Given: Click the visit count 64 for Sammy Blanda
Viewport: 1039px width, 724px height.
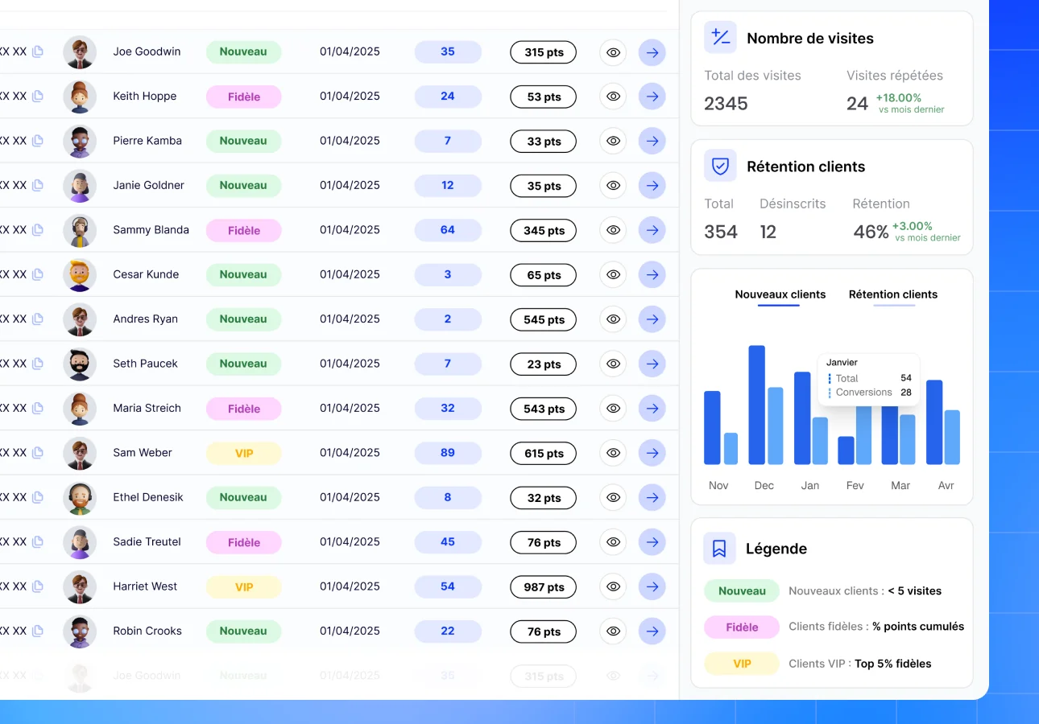Looking at the screenshot, I should (448, 230).
